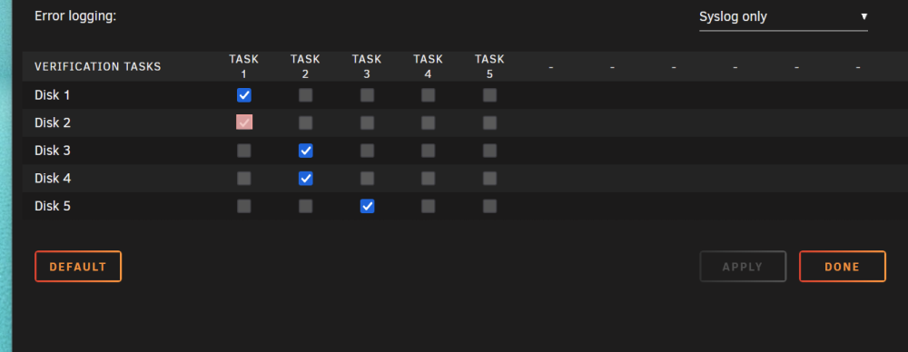Check Disk 2 under Task 5
This screenshot has height=352, width=908.
(x=489, y=122)
